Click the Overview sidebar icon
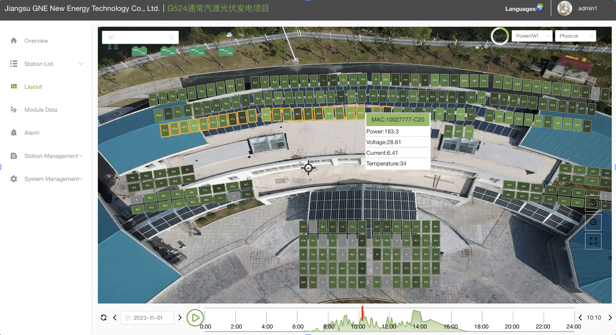The width and height of the screenshot is (616, 335). point(14,40)
